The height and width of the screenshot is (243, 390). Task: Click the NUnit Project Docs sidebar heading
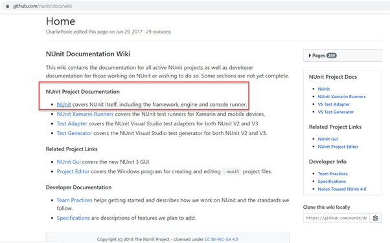click(333, 77)
